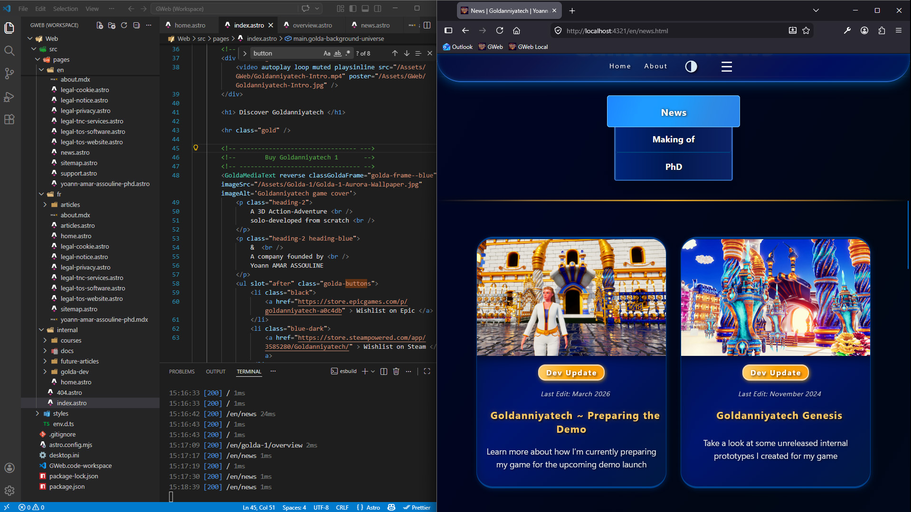Collapse all folders in explorer
Viewport: 911px width, 512px height.
tap(137, 25)
